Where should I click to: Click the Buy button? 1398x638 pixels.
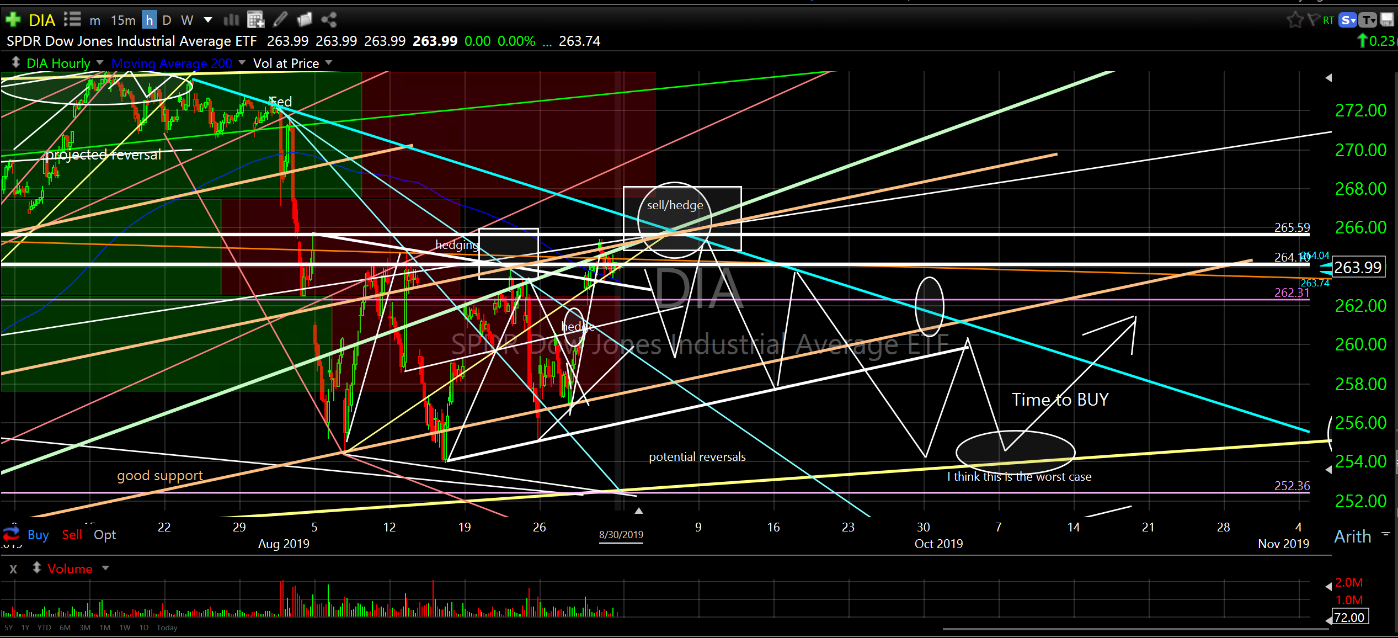tap(38, 535)
